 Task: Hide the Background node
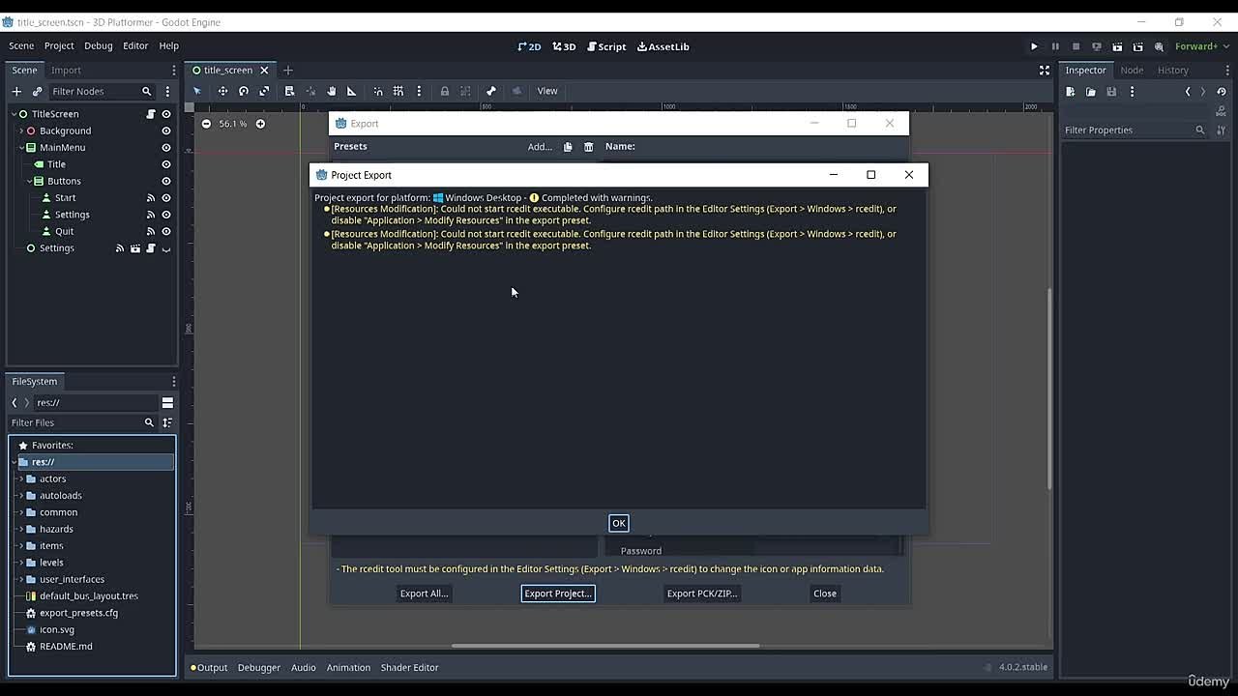tap(165, 130)
